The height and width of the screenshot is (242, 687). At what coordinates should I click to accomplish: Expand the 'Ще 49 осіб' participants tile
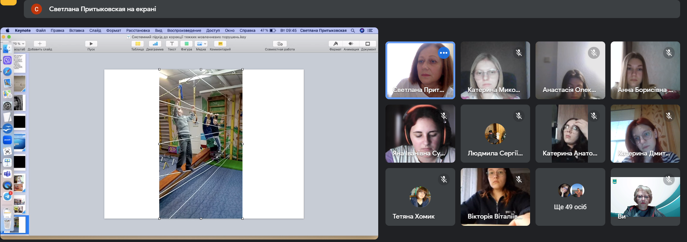(x=570, y=197)
